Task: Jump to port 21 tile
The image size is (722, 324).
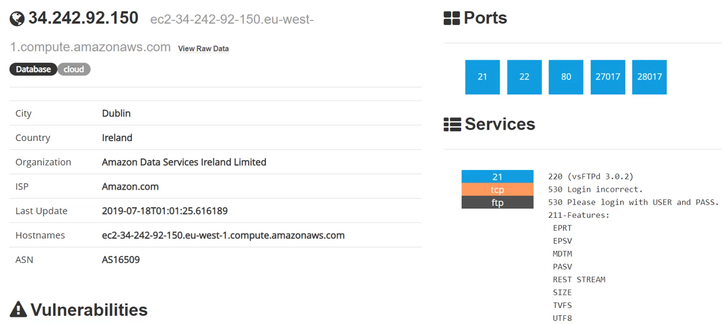Action: coord(482,77)
